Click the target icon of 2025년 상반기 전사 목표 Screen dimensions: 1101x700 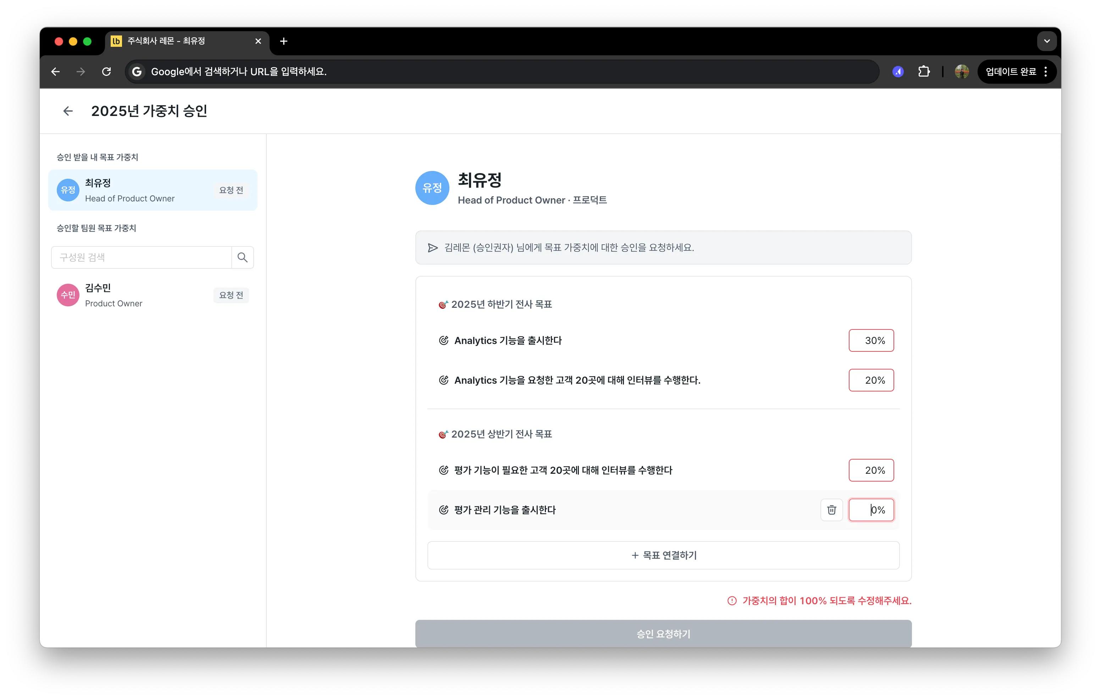(443, 434)
